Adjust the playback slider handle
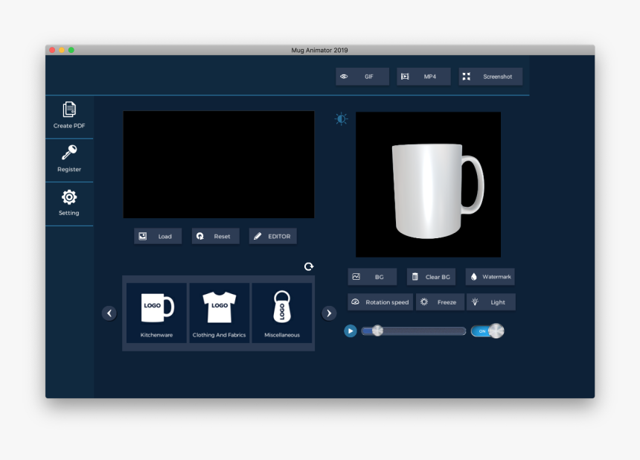Screen dimensions: 640x460 378,330
